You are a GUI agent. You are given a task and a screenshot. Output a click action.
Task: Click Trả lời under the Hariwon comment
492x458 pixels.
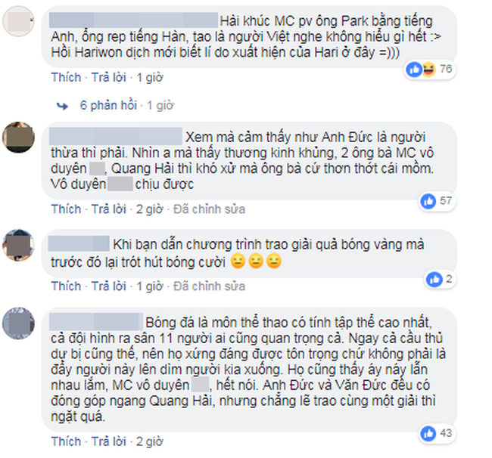click(109, 77)
